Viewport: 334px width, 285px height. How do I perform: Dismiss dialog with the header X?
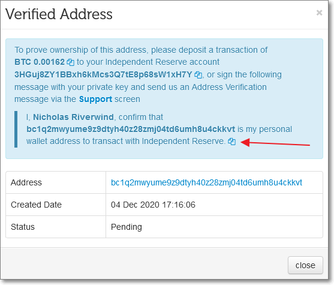point(319,13)
